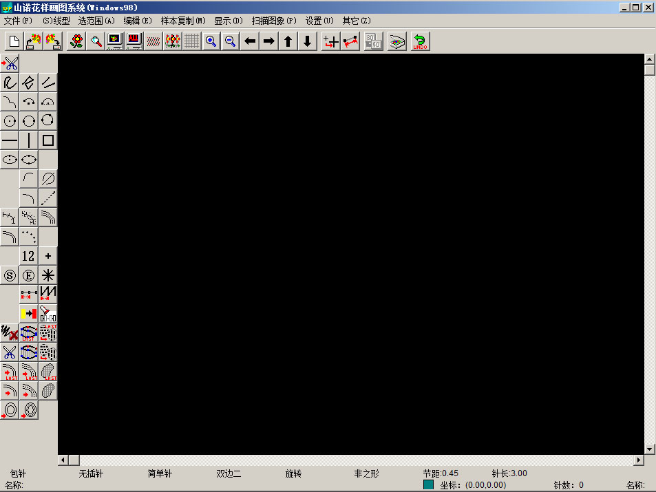The image size is (656, 492).
Task: Click the teal color swatch in status bar
Action: pos(429,485)
